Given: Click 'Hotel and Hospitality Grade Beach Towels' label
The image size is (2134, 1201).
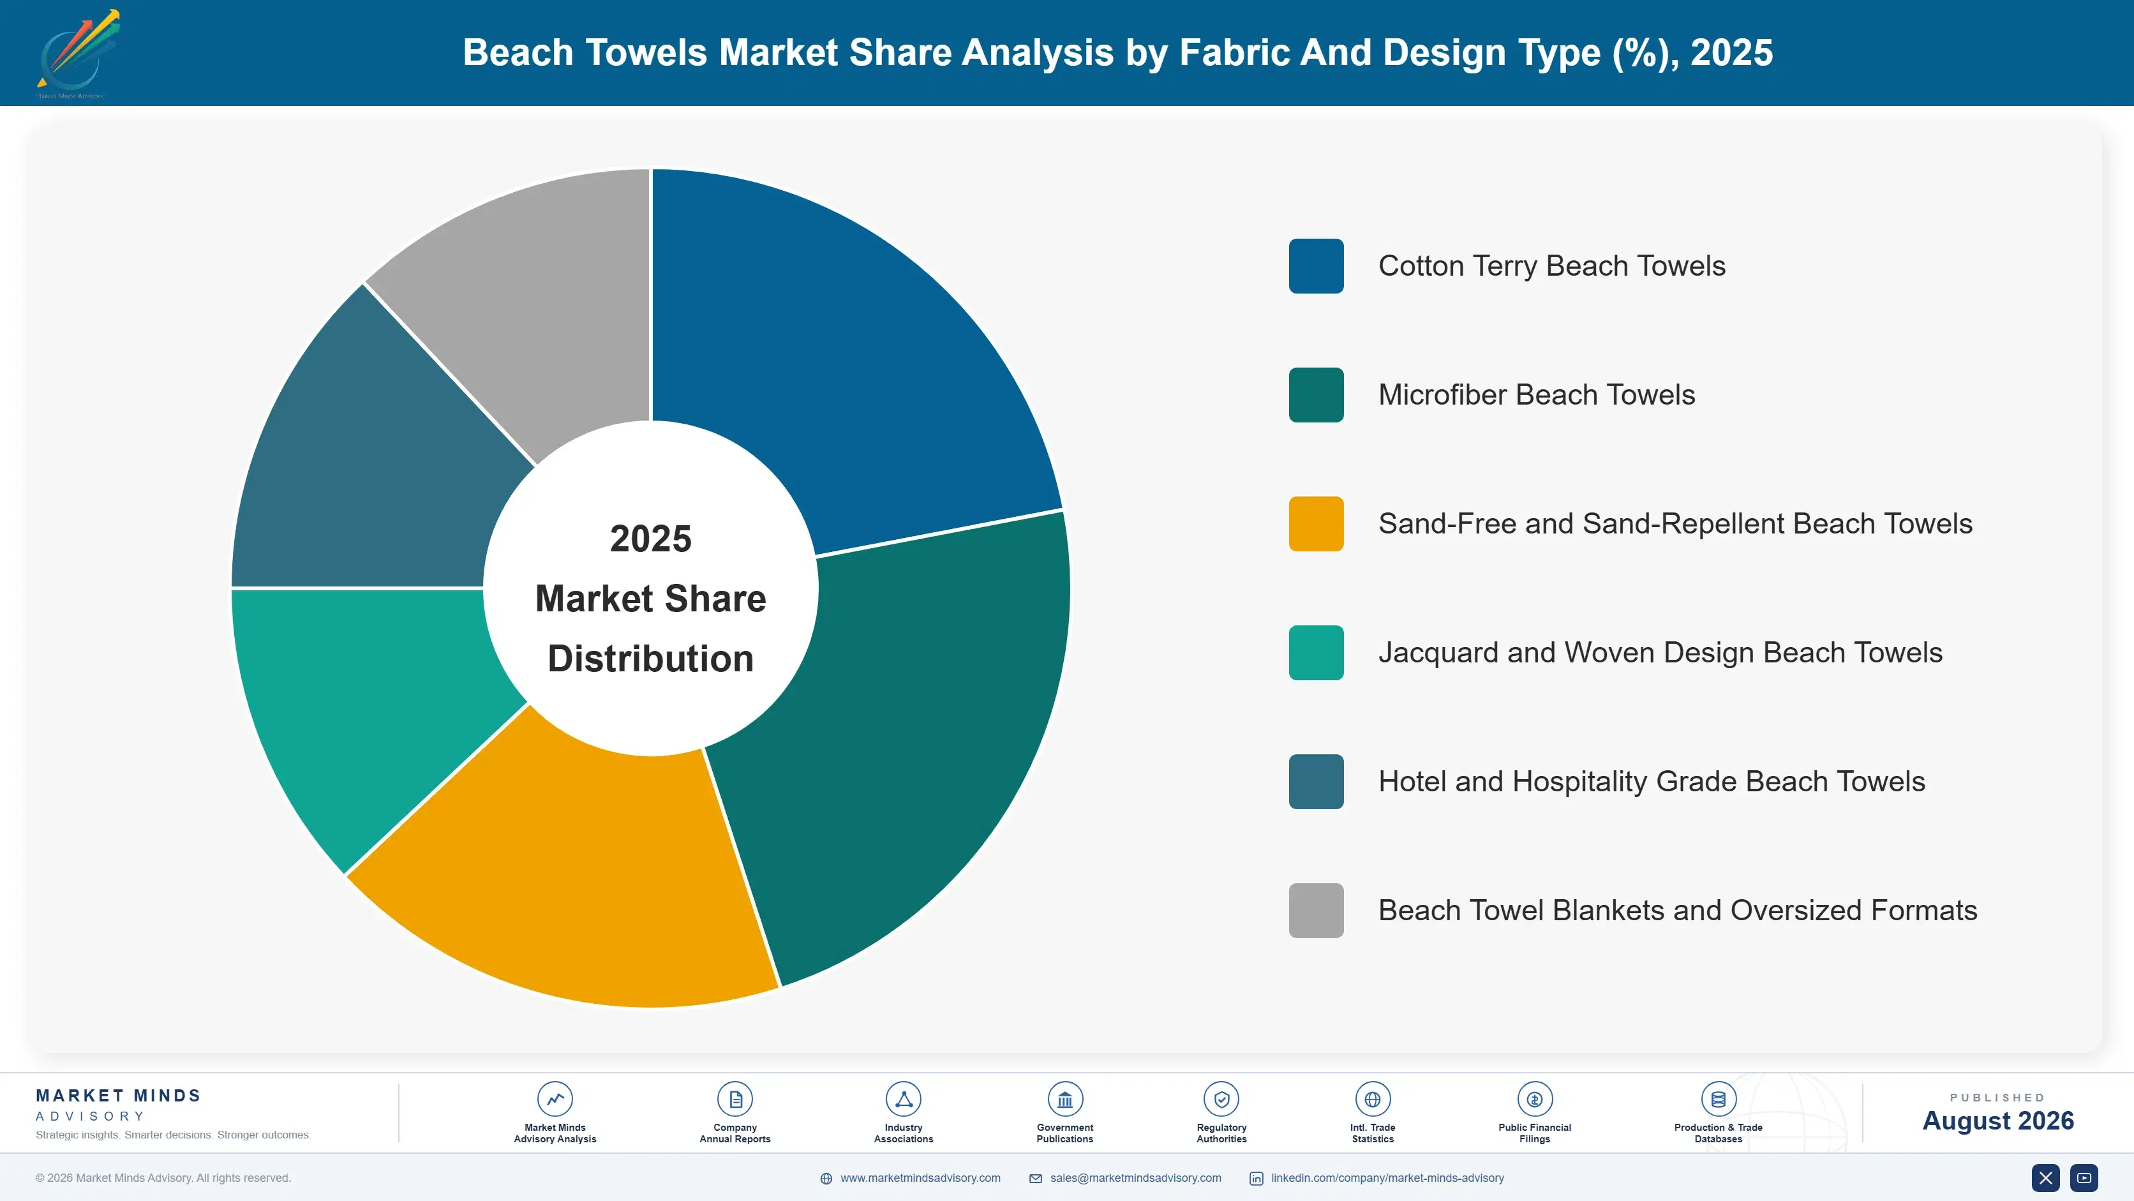Looking at the screenshot, I should pos(1652,782).
